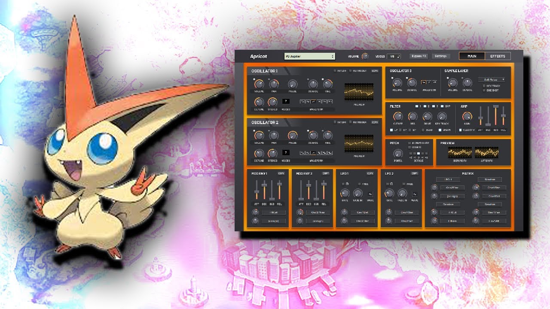
Task: Click the master Volume knob in header
Action: pos(365,56)
